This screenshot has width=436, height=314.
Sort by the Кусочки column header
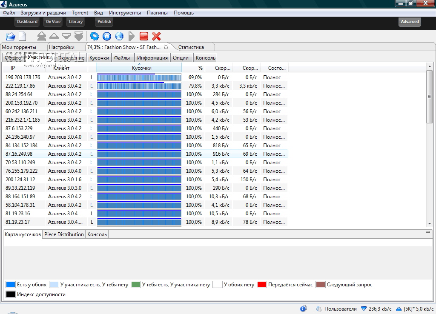point(139,68)
